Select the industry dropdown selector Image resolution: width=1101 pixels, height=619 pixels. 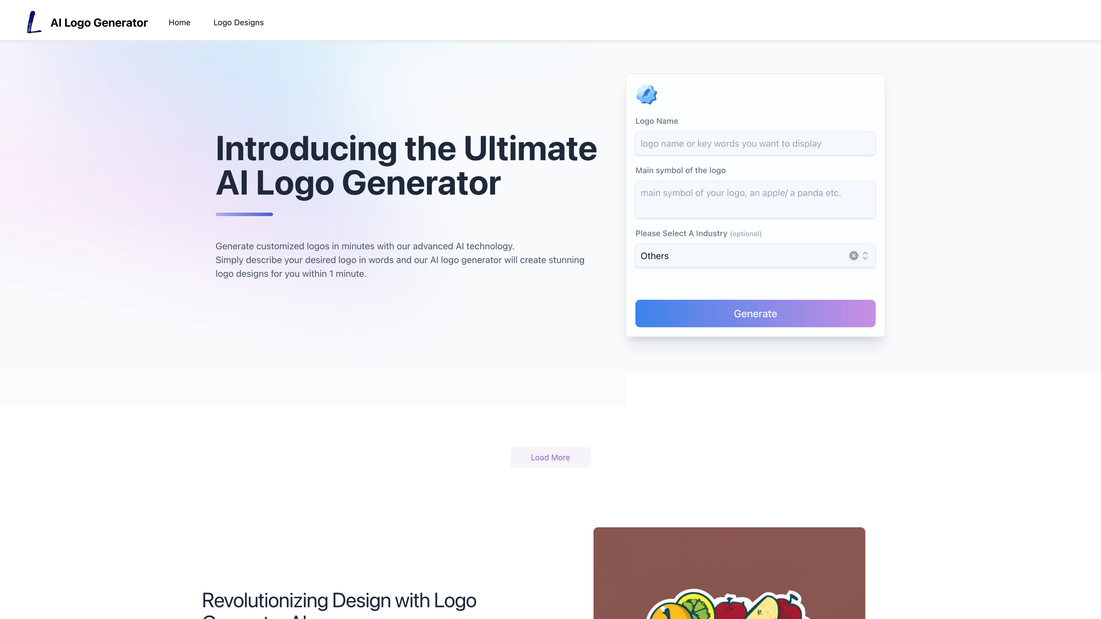pyautogui.click(x=755, y=255)
